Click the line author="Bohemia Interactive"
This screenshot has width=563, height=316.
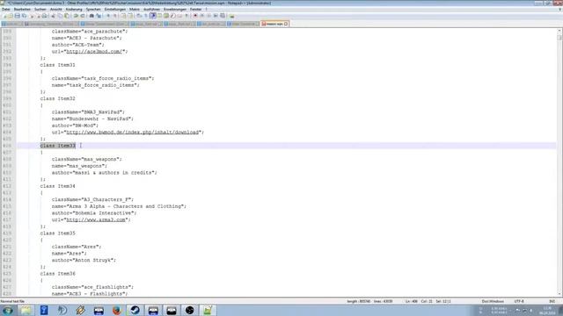(94, 212)
